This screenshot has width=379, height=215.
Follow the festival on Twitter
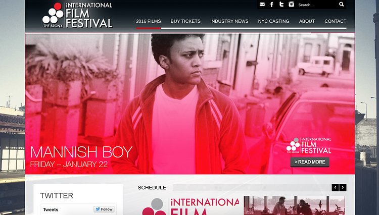(x=104, y=209)
